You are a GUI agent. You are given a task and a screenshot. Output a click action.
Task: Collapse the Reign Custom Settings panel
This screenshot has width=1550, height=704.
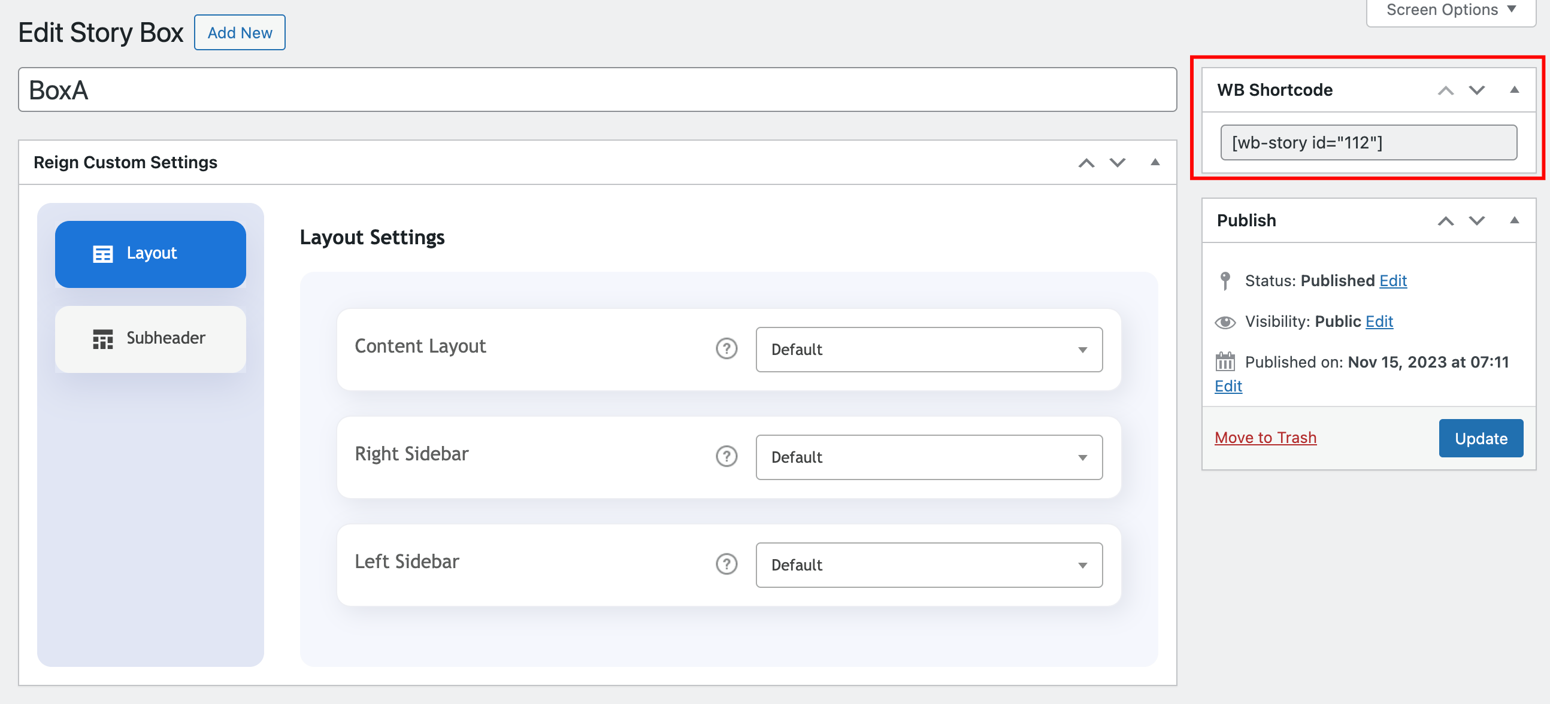(x=1155, y=162)
